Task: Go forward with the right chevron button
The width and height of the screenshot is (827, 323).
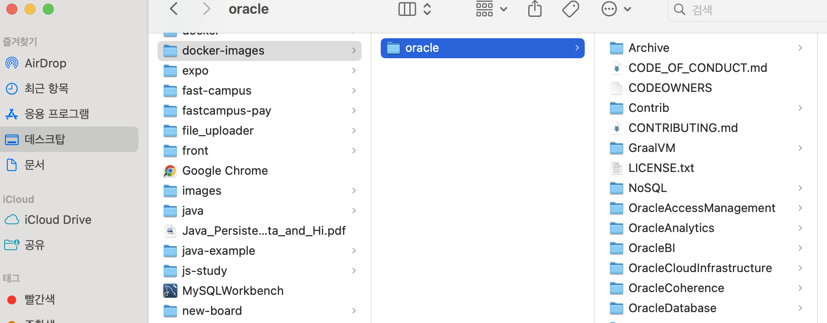Action: (x=206, y=9)
